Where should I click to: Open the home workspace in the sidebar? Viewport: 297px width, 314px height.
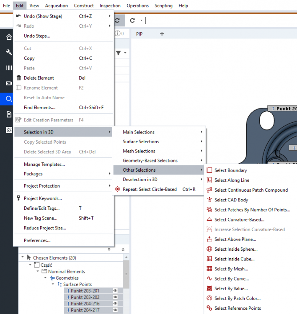click(x=9, y=37)
